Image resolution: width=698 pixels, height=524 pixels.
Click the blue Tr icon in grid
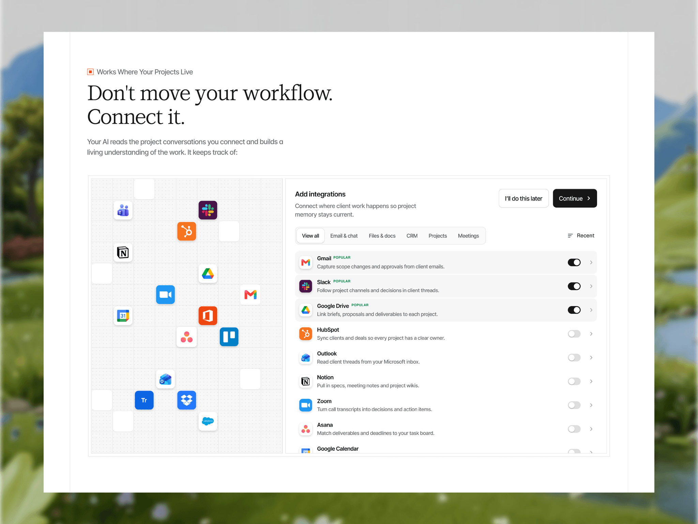pos(144,400)
